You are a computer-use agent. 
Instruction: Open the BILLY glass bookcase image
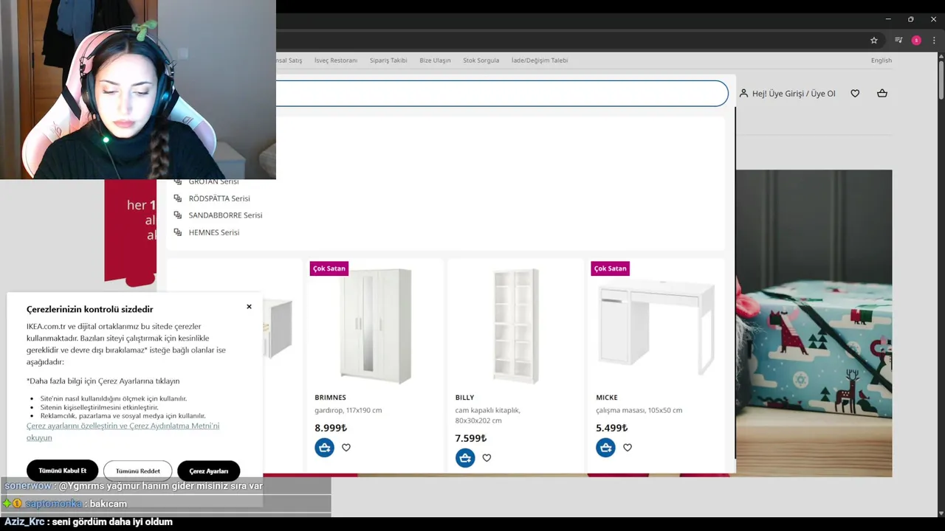[x=515, y=326]
